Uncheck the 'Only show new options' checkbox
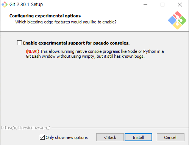Viewport: 189px width, 145px height. point(42,137)
